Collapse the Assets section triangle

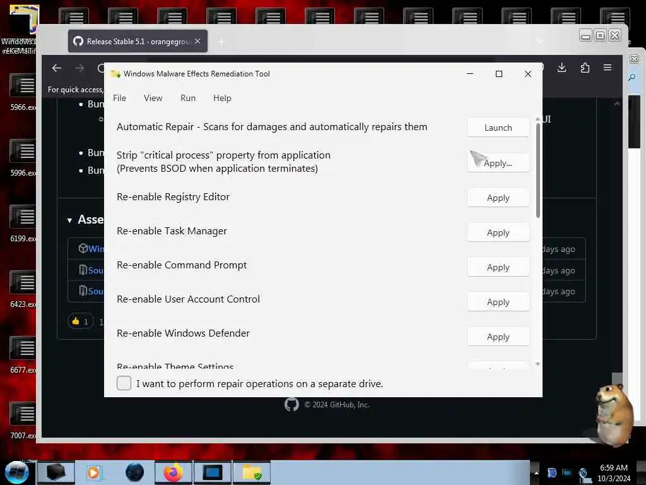69,220
